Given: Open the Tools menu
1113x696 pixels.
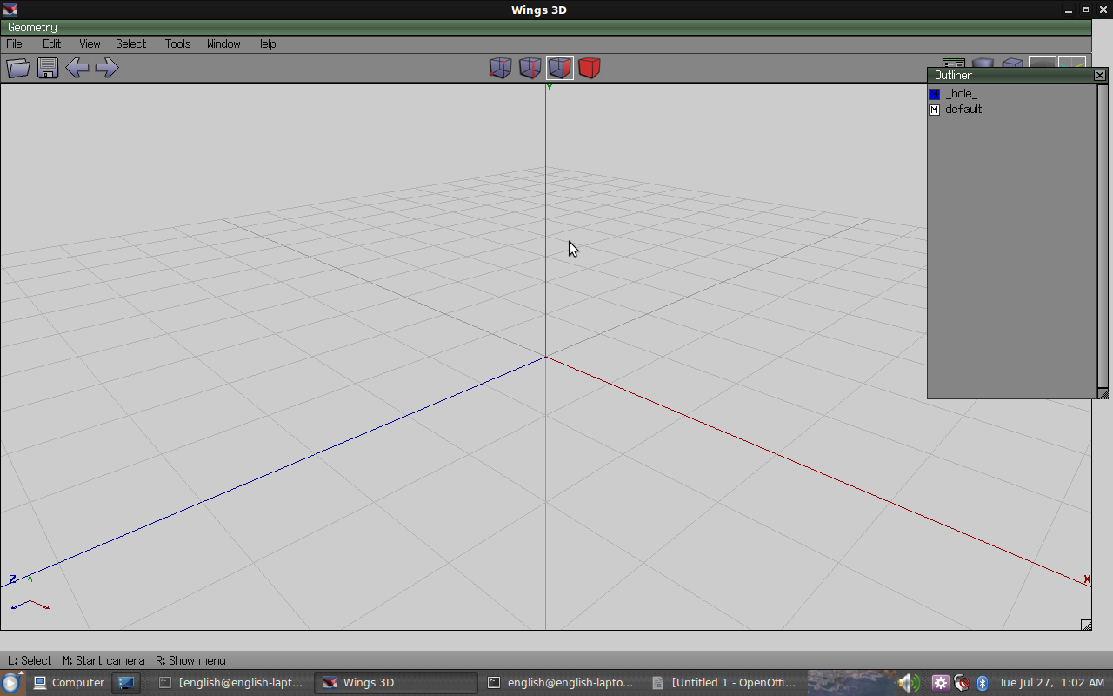Looking at the screenshot, I should [x=177, y=43].
